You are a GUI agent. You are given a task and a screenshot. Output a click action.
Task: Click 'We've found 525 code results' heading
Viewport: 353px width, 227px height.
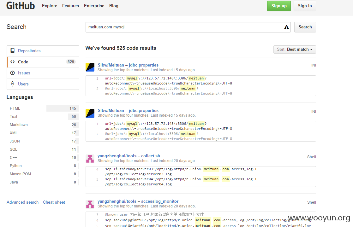pyautogui.click(x=121, y=48)
